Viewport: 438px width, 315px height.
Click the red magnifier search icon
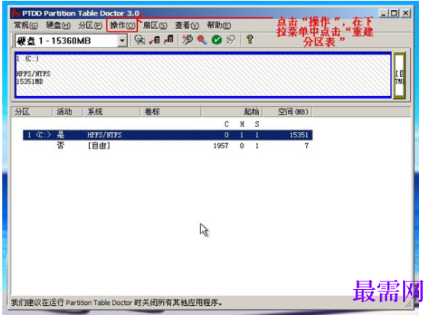(x=202, y=40)
